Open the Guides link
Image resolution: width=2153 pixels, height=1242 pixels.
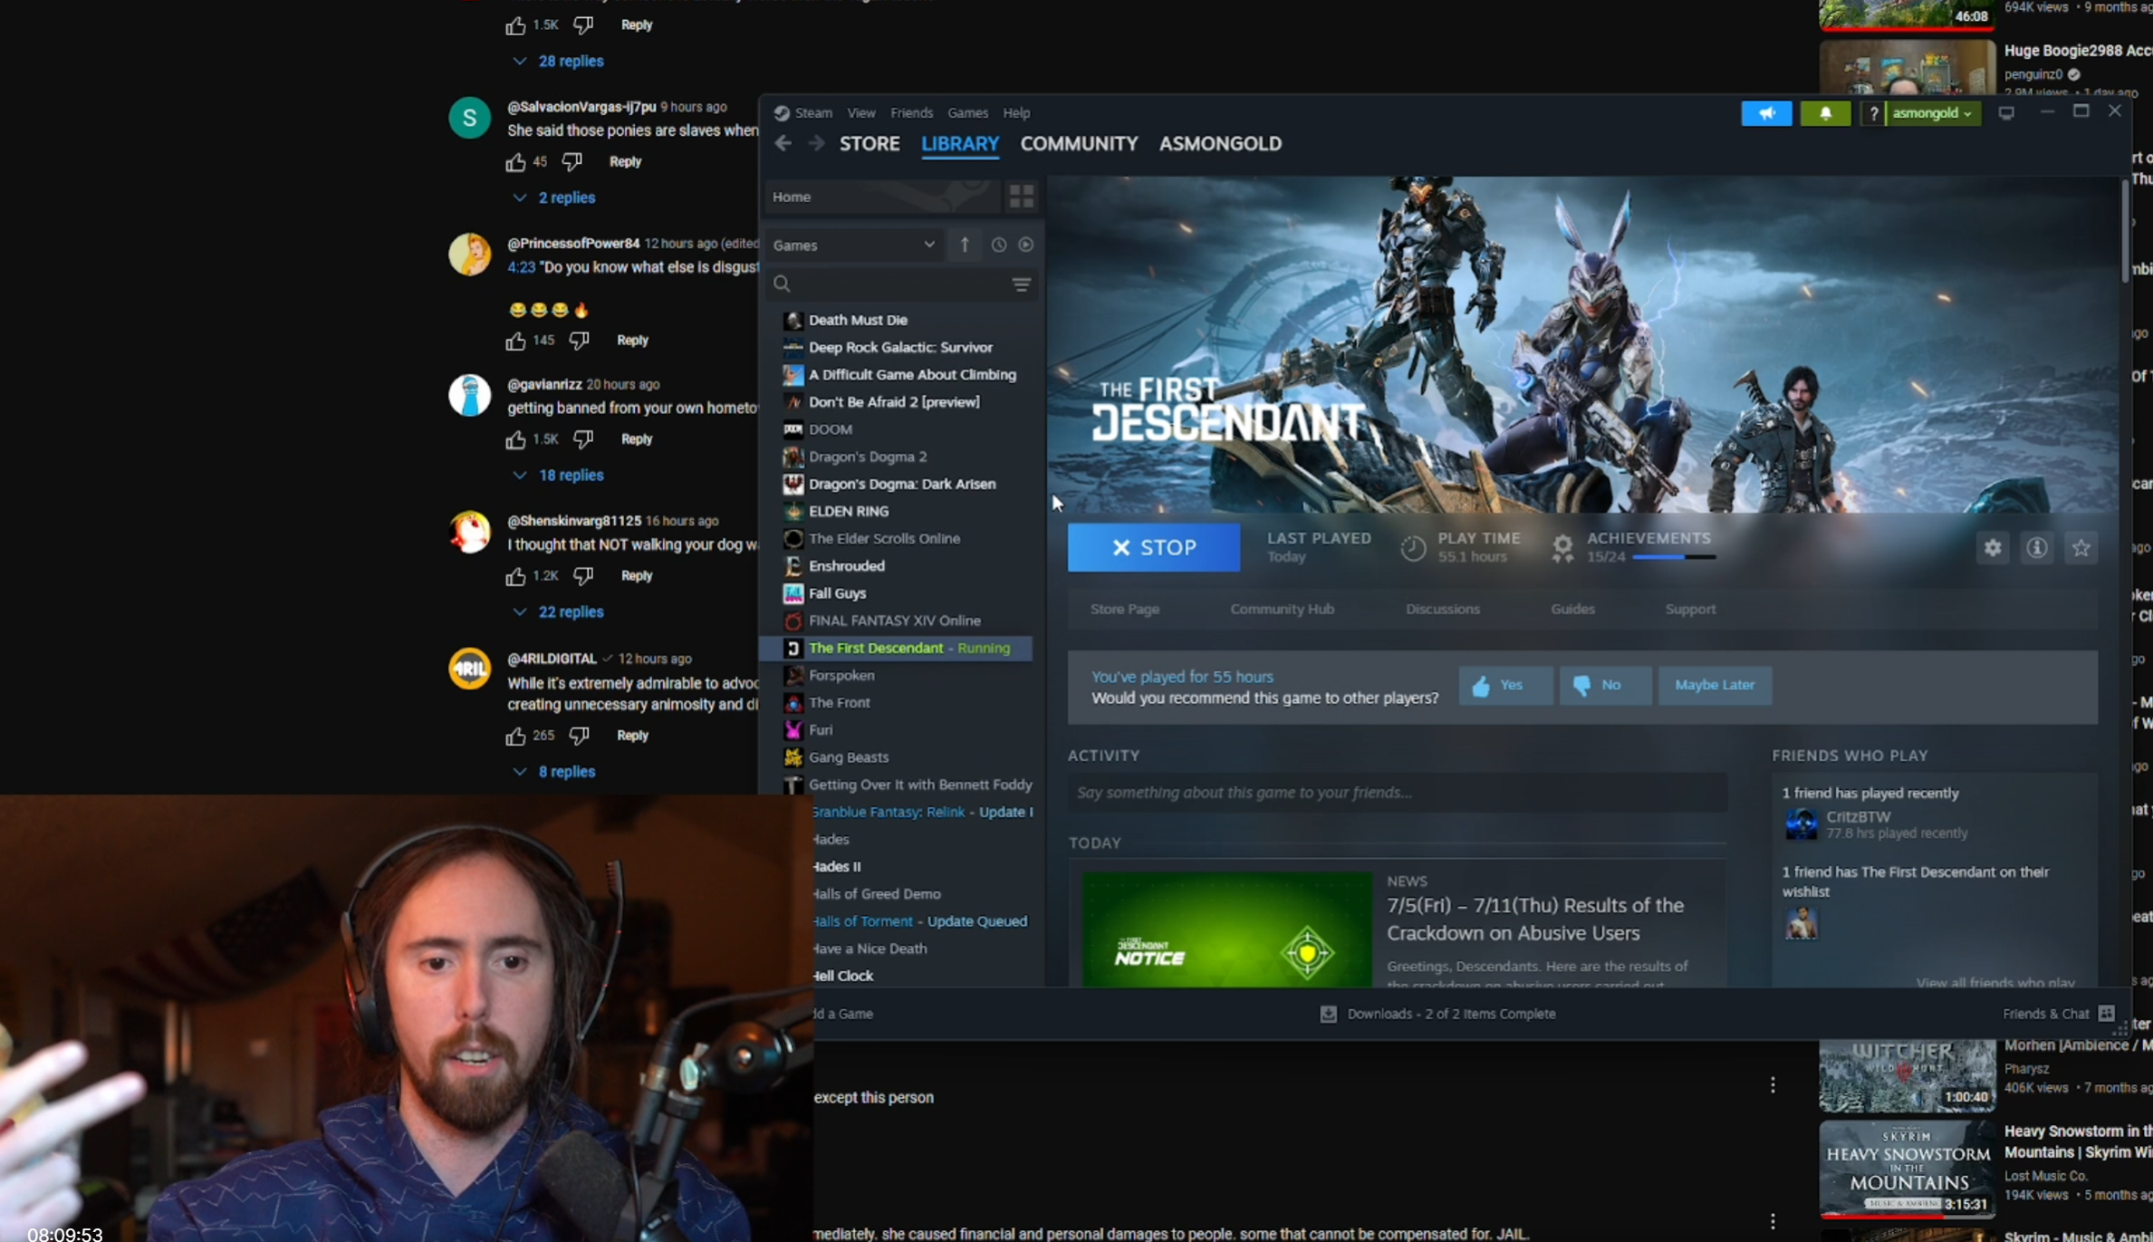click(x=1572, y=610)
